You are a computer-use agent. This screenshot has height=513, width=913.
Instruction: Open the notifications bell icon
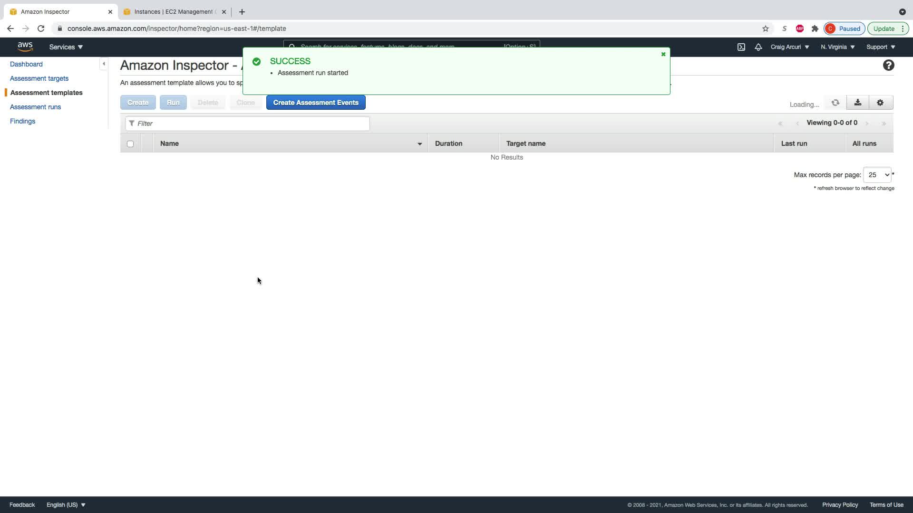758,47
